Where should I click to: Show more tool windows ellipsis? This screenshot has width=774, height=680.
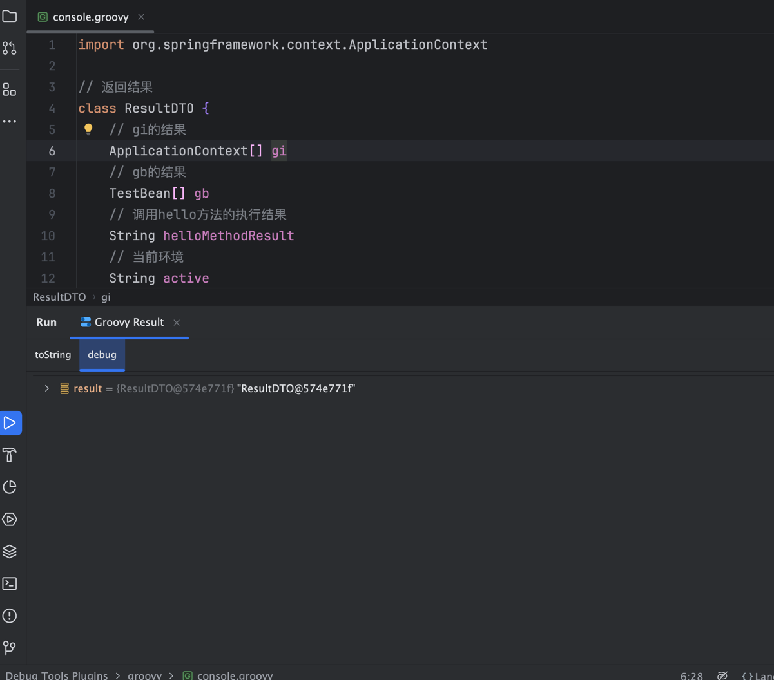coord(10,121)
